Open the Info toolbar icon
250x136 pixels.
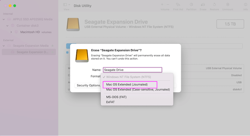(x=246, y=5)
